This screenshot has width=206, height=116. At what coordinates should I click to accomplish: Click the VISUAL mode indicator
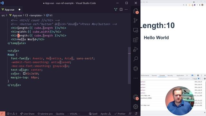pyautogui.click(x=74, y=114)
